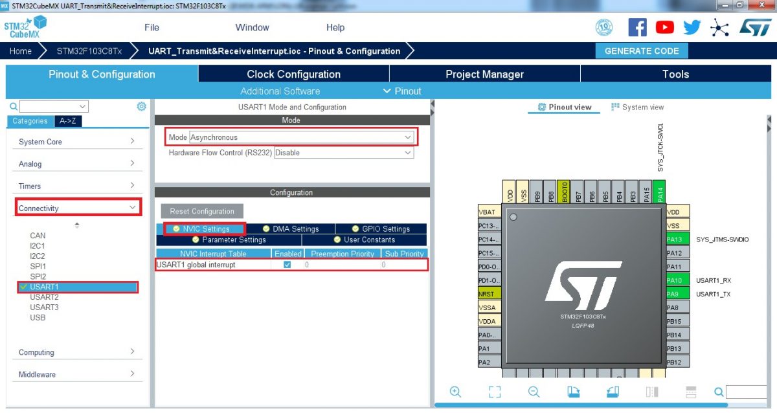This screenshot has height=413, width=777.
Task: Open the ST YouTube channel icon
Action: click(664, 27)
